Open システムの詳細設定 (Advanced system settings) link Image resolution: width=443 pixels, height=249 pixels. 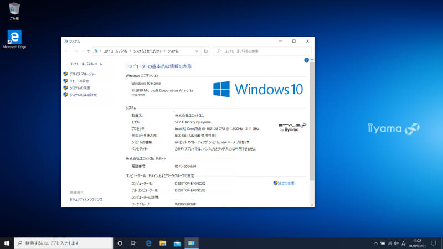tap(83, 95)
